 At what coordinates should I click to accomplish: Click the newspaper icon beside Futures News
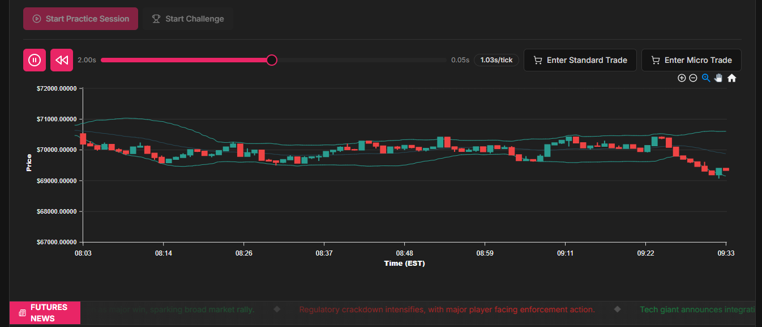22,313
